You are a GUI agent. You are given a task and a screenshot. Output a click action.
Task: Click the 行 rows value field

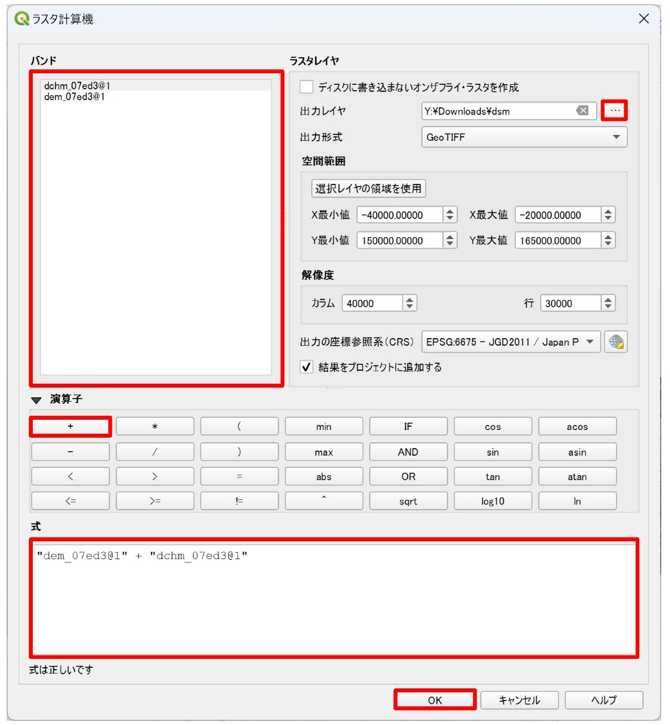[571, 303]
